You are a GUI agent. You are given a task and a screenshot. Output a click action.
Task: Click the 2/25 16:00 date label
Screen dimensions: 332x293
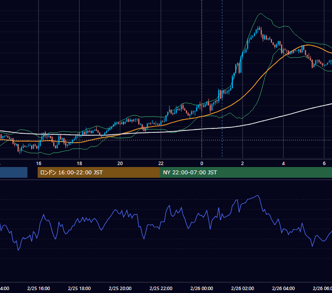point(39,288)
